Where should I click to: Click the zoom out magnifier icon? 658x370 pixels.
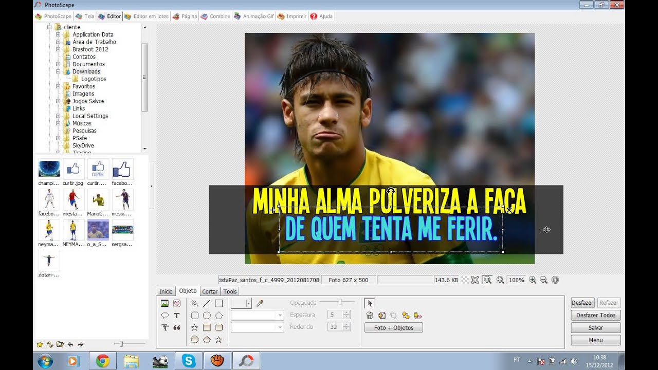544,280
